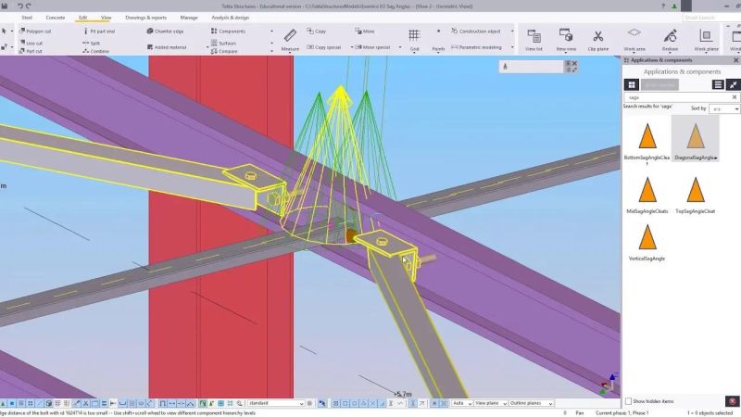The width and height of the screenshot is (741, 417).
Task: Undo the last action
Action: tap(20, 6)
